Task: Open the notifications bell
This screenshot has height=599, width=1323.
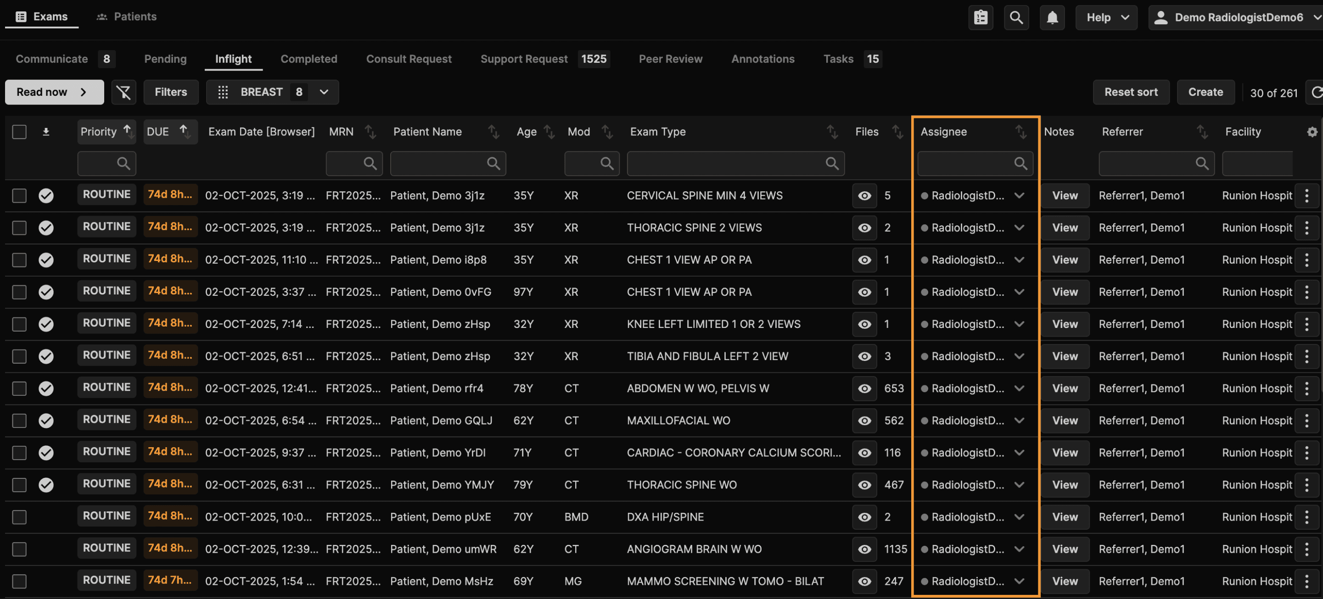Action: 1052,17
